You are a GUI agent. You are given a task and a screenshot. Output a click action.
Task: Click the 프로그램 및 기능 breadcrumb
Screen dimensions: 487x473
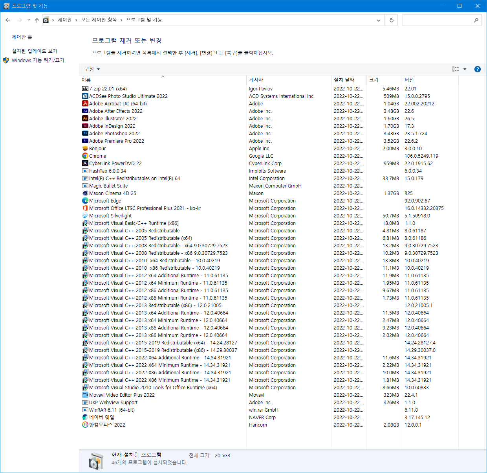(x=144, y=20)
